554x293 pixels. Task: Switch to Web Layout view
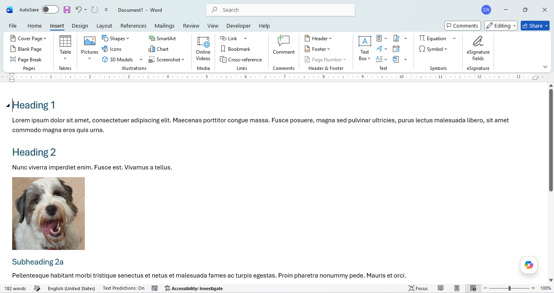(x=473, y=289)
